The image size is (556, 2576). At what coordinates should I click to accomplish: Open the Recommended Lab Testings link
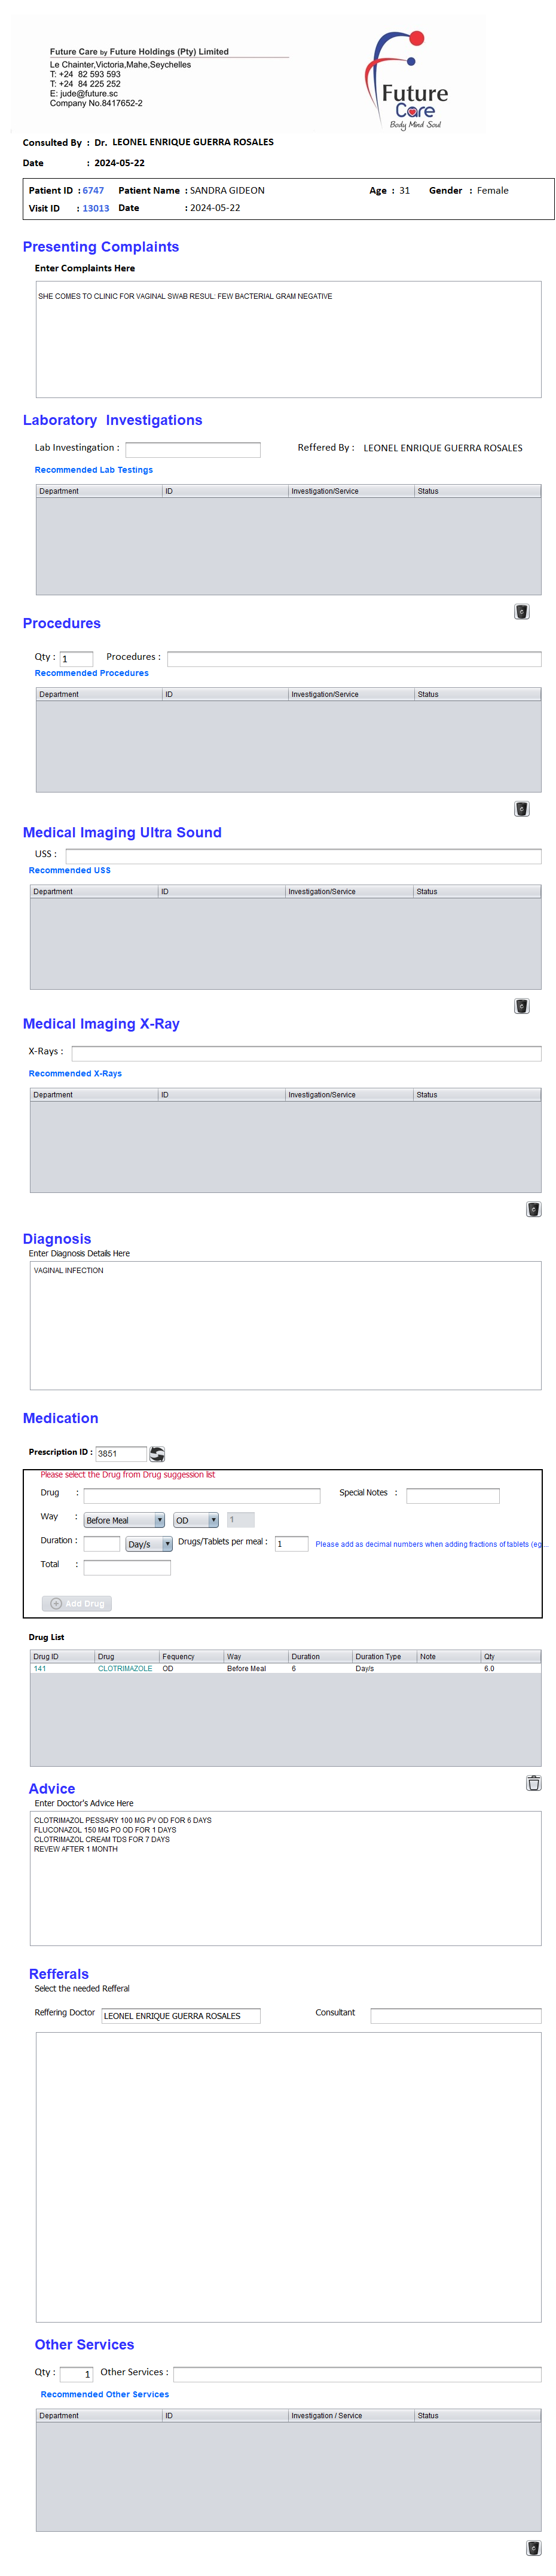(x=94, y=469)
